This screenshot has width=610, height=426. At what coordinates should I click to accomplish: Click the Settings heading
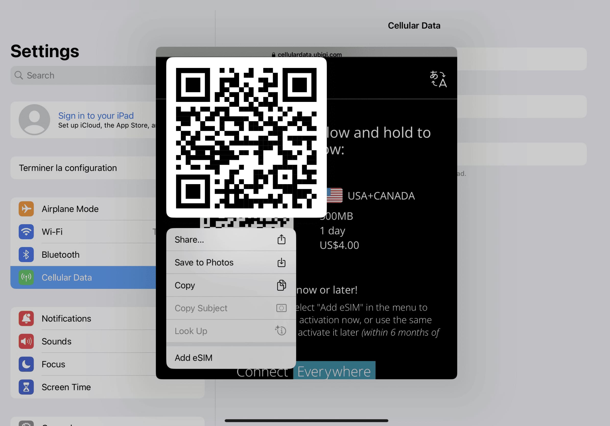click(x=45, y=51)
